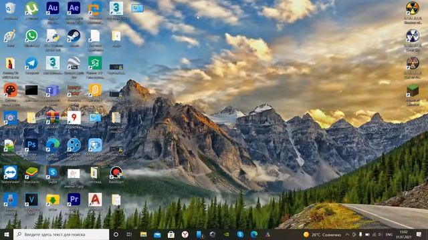Launch the WinRAR shortcut
Image resolution: width=428 pixels, height=240 pixels.
(x=53, y=117)
